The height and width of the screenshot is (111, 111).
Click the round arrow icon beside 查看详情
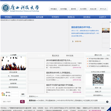coord(73,41)
